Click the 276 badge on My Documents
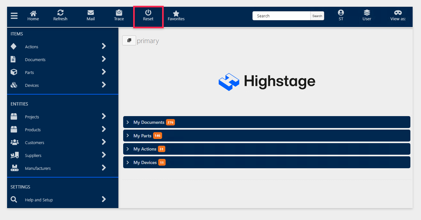 (x=170, y=122)
